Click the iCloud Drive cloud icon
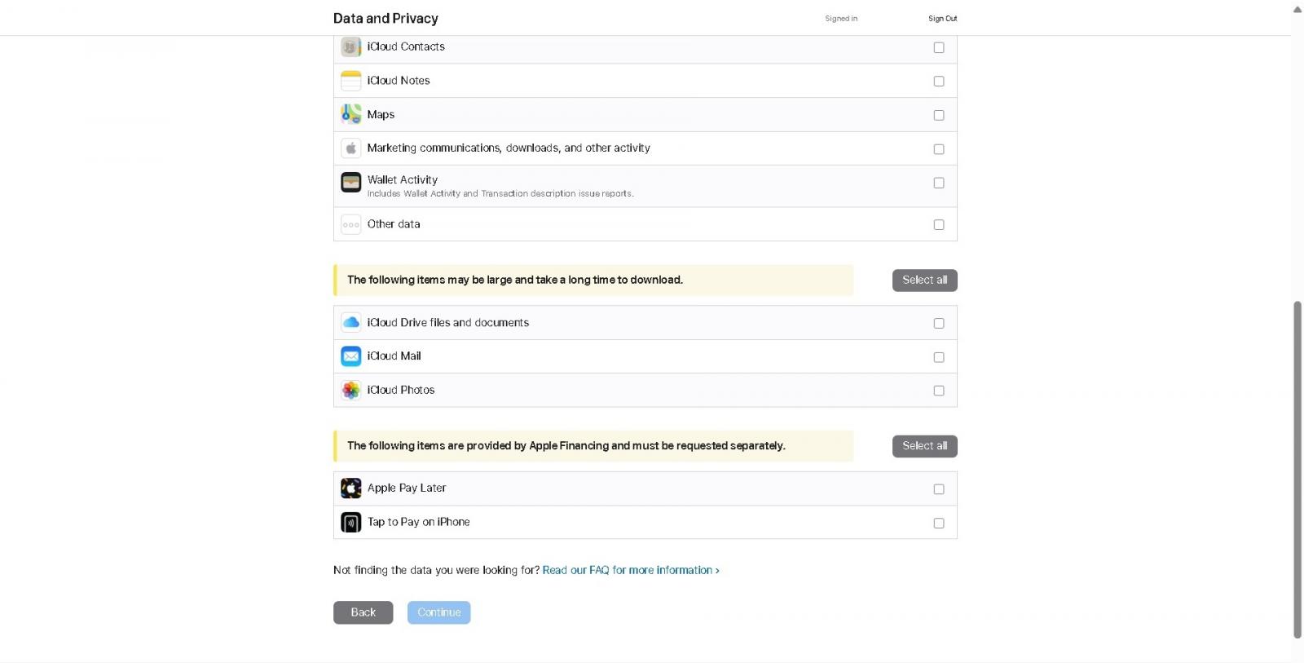This screenshot has height=663, width=1304. pyautogui.click(x=350, y=323)
